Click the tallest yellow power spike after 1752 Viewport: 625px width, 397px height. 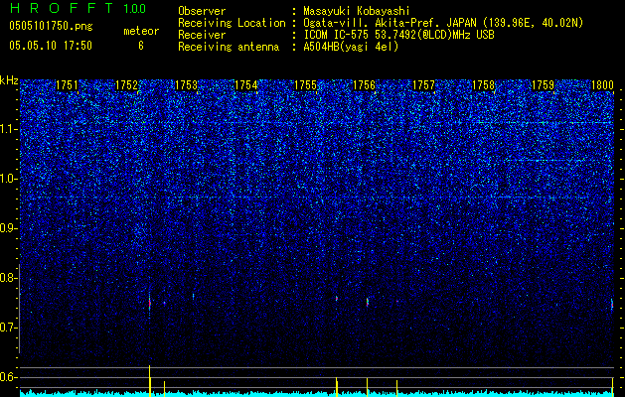149,381
